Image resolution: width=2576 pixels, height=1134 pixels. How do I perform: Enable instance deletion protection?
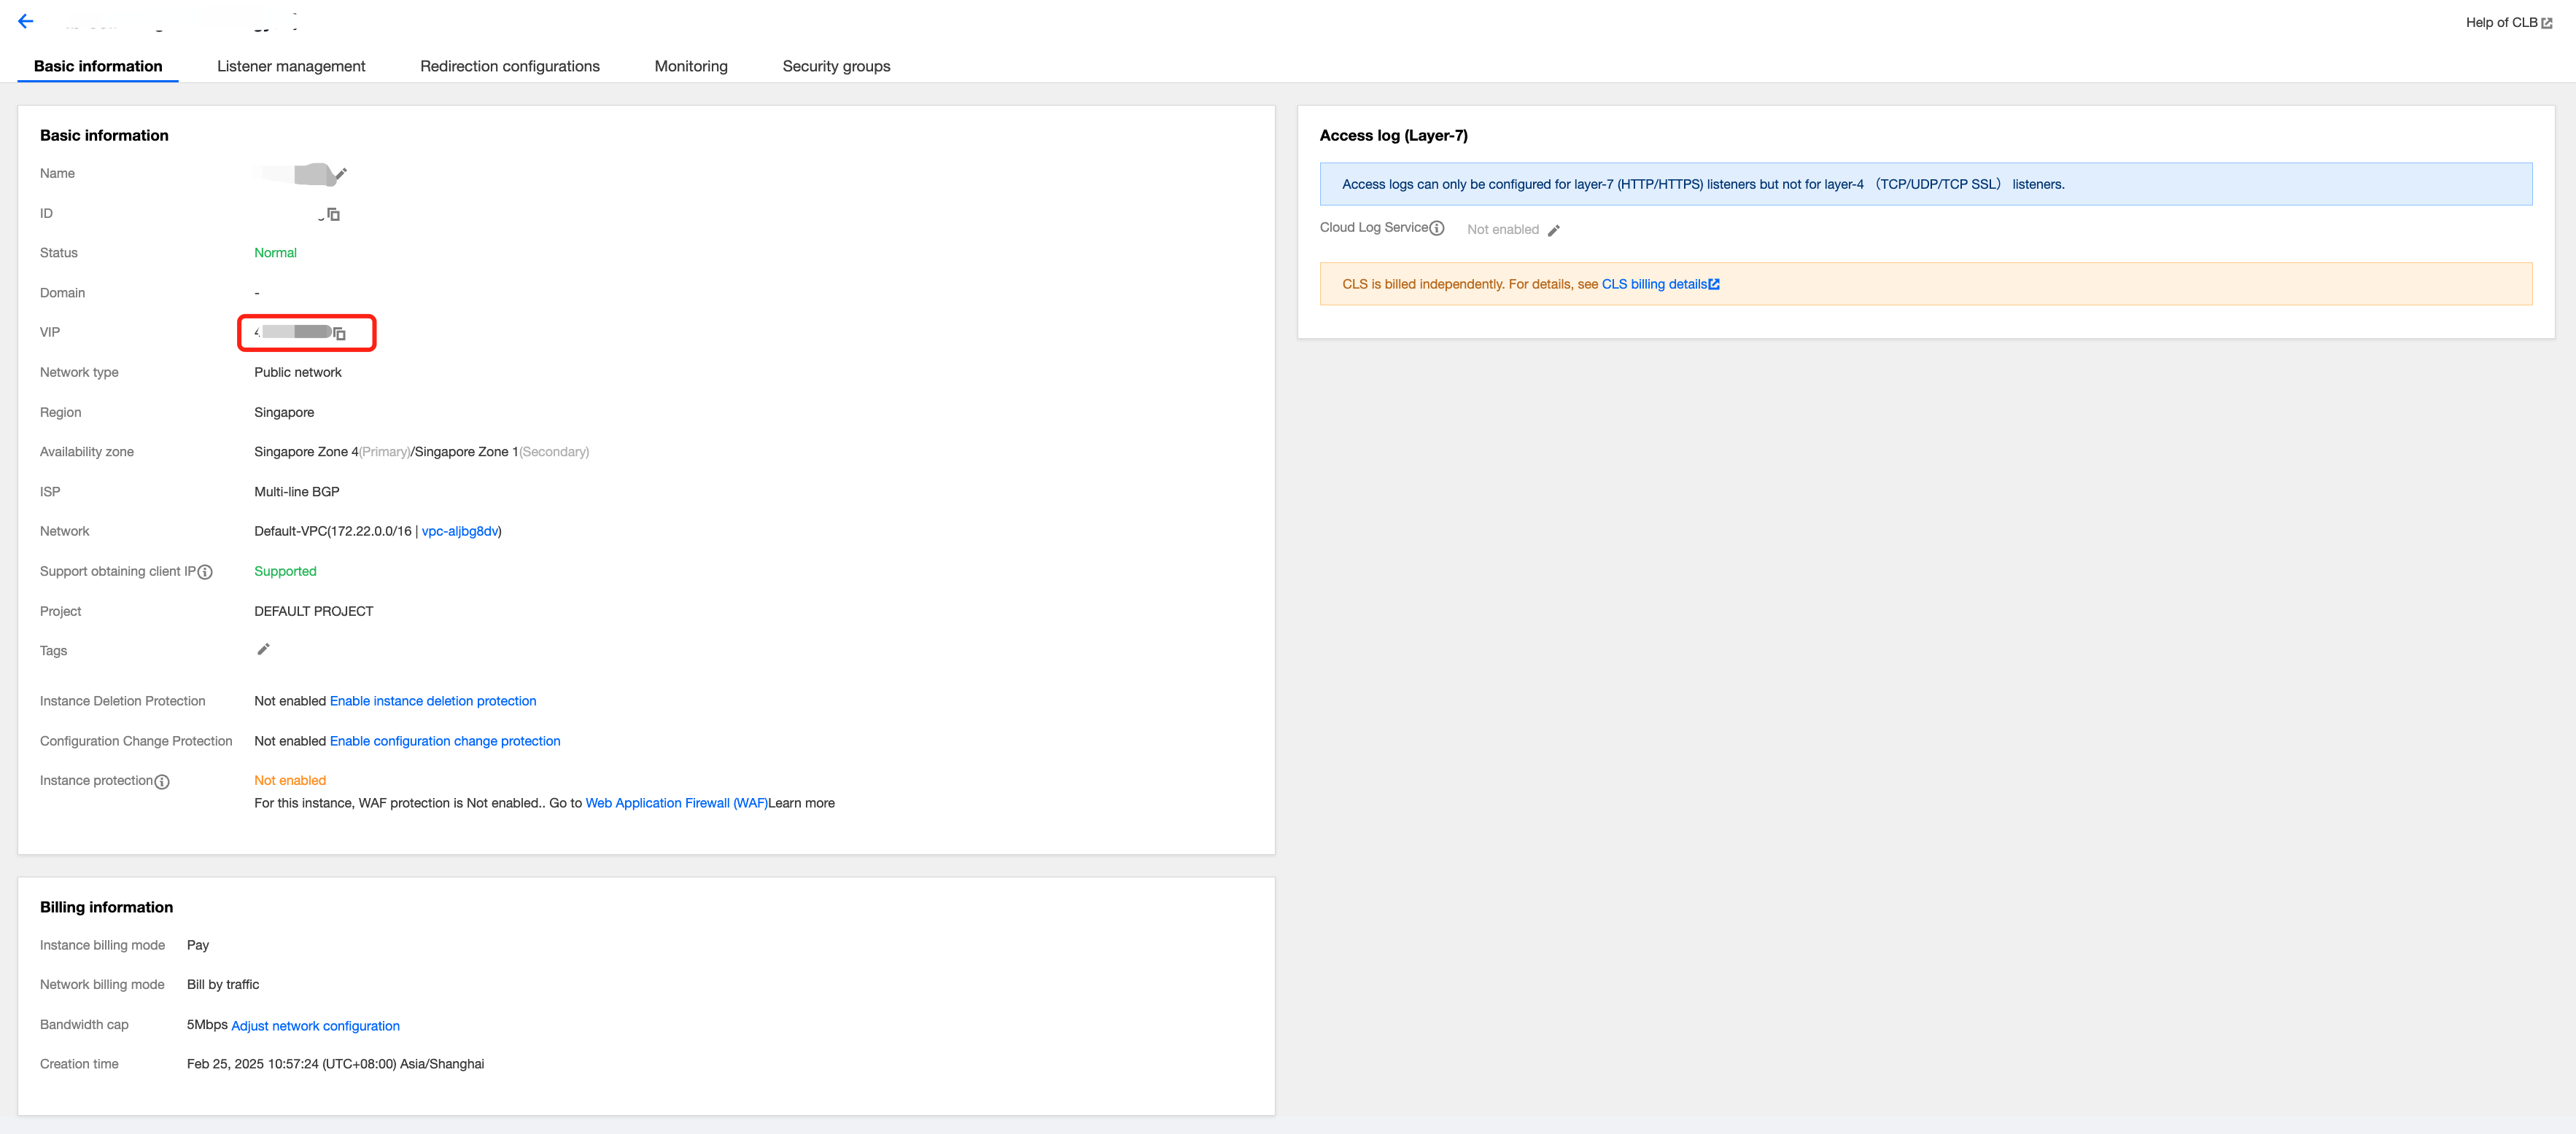click(x=433, y=700)
